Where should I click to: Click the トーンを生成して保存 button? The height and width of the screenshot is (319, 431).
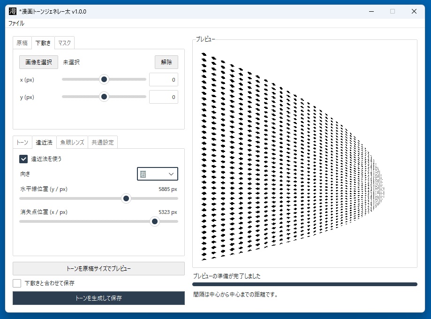98,298
